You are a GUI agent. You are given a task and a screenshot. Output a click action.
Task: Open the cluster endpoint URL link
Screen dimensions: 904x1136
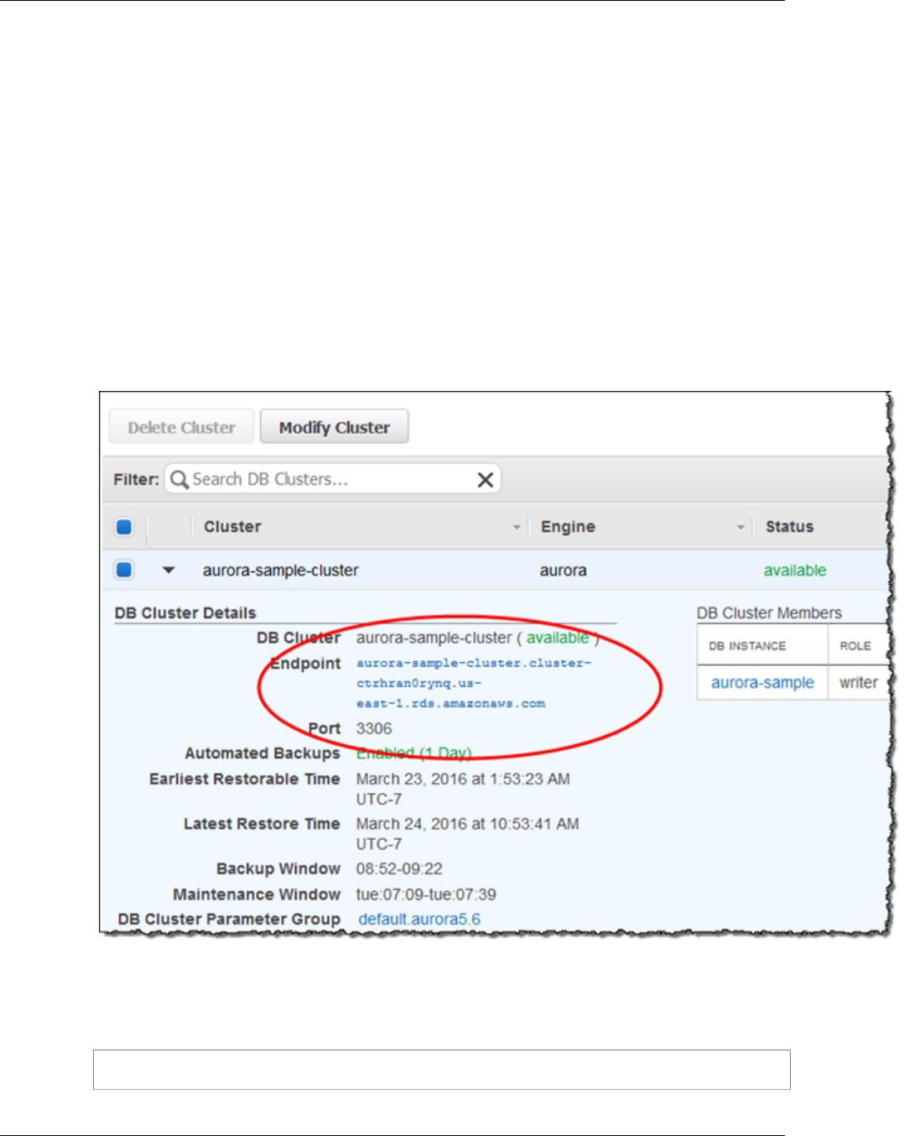(473, 683)
